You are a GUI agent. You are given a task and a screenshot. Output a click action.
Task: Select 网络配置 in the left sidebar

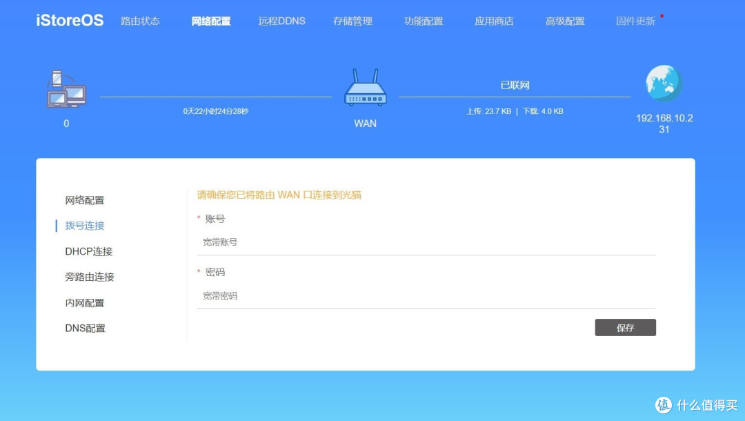84,199
